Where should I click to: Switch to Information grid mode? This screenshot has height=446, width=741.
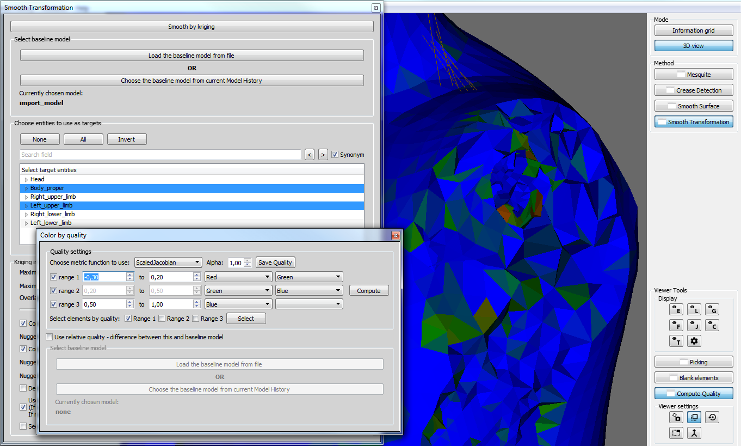tap(694, 30)
